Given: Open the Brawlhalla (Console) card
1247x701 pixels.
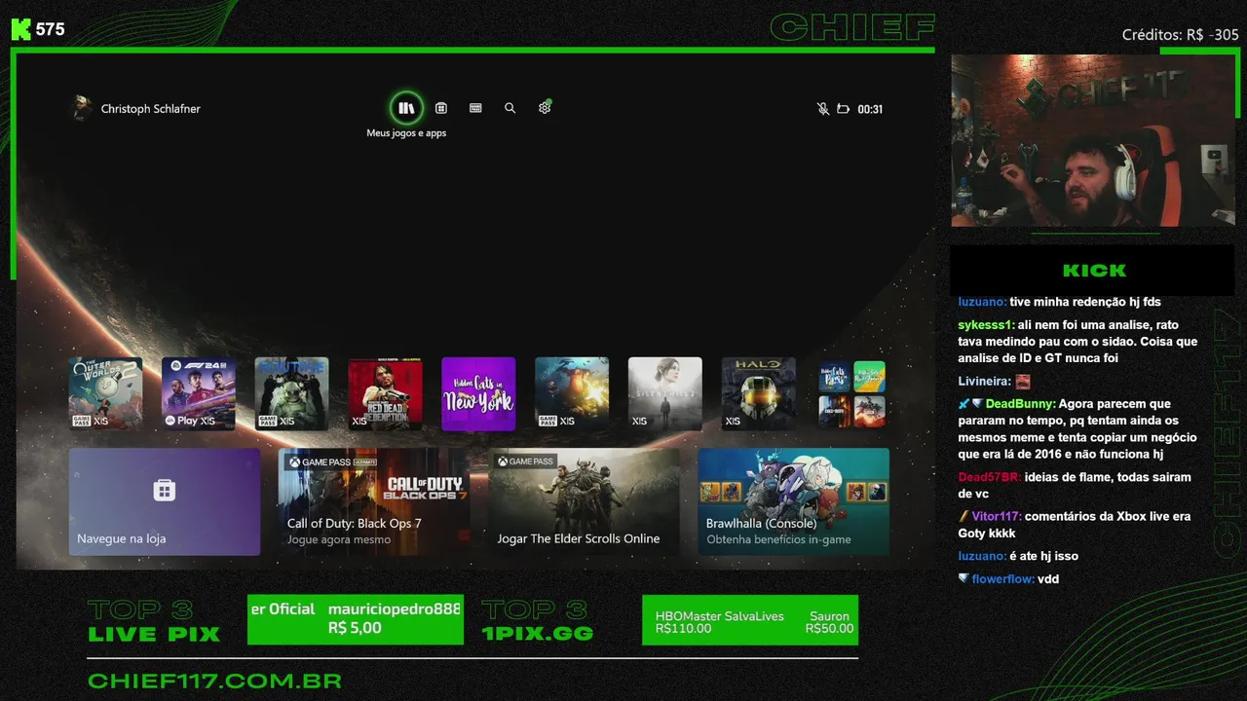Looking at the screenshot, I should (x=793, y=501).
